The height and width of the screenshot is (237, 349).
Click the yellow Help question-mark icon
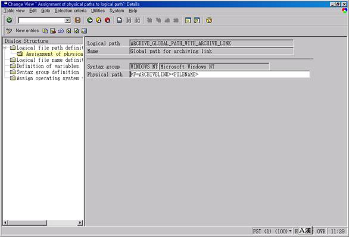click(209, 20)
